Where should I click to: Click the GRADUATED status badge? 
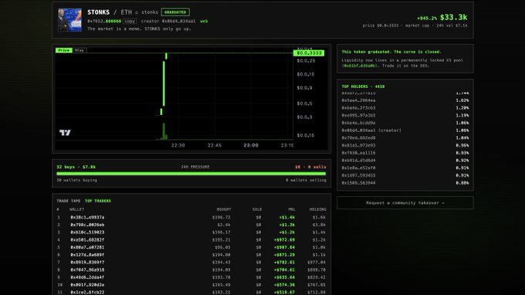tap(175, 12)
